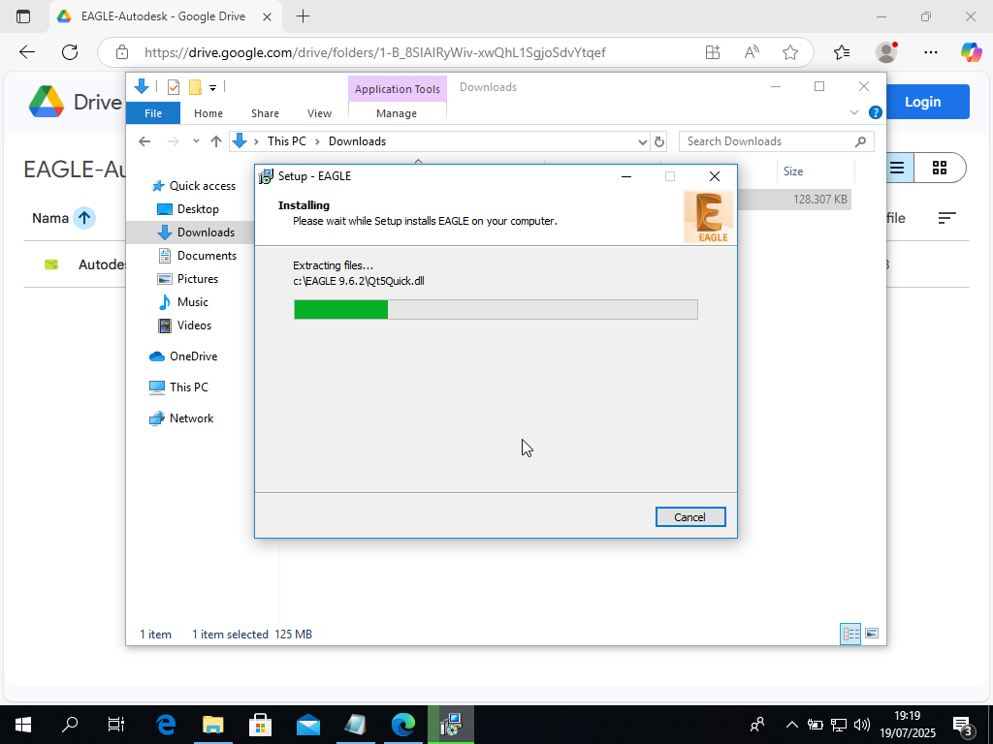Screen dimensions: 993x744
Task: Open the running EAGLE setup from the taskbar
Action: click(x=451, y=724)
